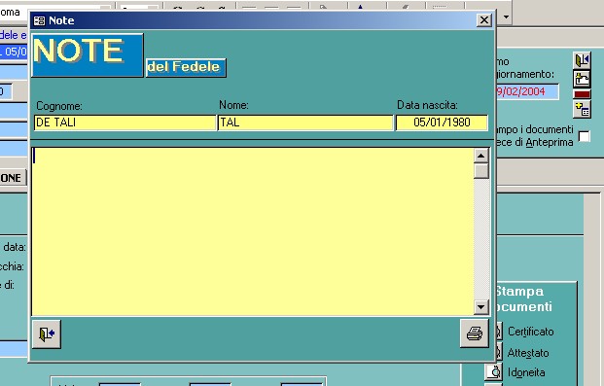Open the Idoneita preview magnifier icon
The height and width of the screenshot is (386, 604).
tap(495, 372)
